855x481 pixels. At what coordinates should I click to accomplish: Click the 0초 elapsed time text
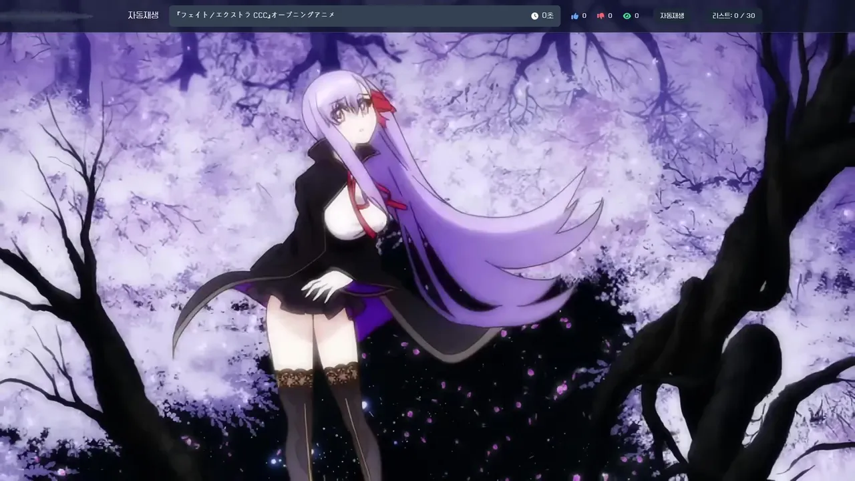(x=548, y=15)
